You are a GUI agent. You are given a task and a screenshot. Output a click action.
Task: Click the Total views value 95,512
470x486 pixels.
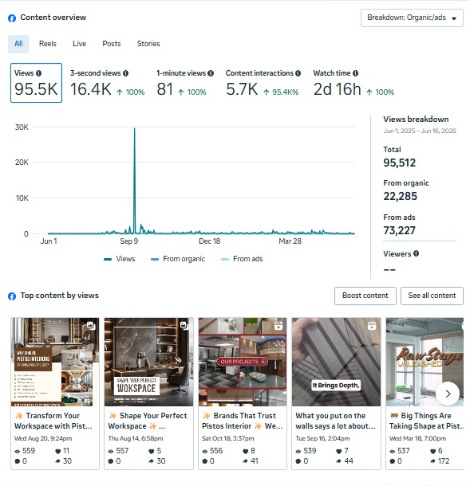[399, 163]
